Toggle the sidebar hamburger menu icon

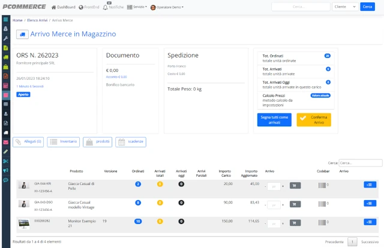pos(5,19)
